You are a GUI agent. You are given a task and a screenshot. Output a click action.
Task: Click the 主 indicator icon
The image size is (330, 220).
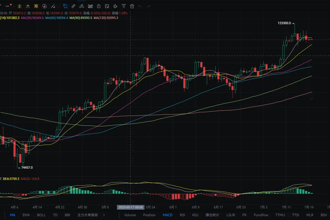(x=19, y=6)
